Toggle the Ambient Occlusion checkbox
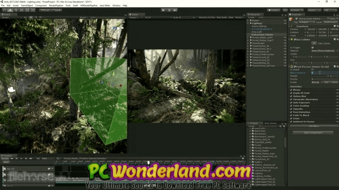The height and width of the screenshot is (190, 339). 291,122
